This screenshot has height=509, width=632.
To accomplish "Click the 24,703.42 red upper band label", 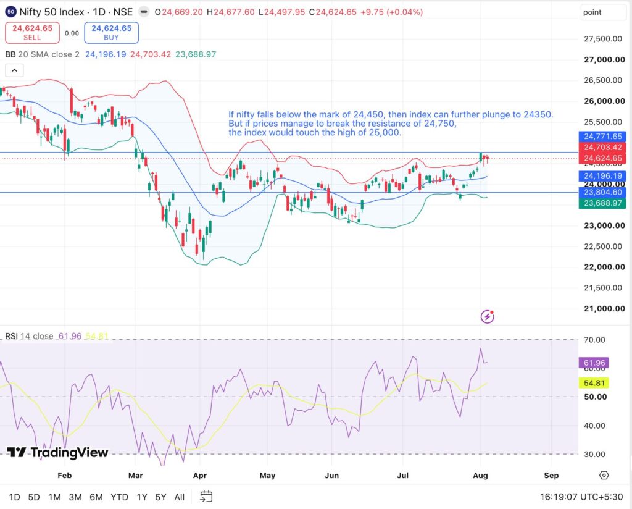I will click(602, 147).
